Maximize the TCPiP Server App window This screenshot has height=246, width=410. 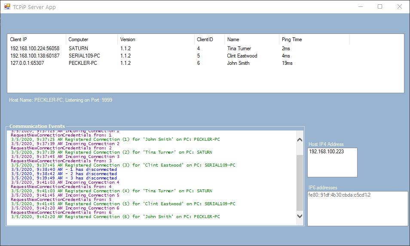tap(380, 7)
